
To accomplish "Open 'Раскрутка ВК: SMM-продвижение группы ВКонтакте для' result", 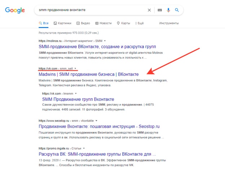I will (97, 154).
